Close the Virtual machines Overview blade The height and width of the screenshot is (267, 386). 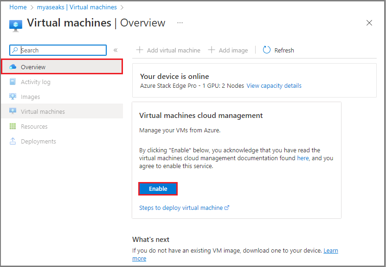(369, 23)
